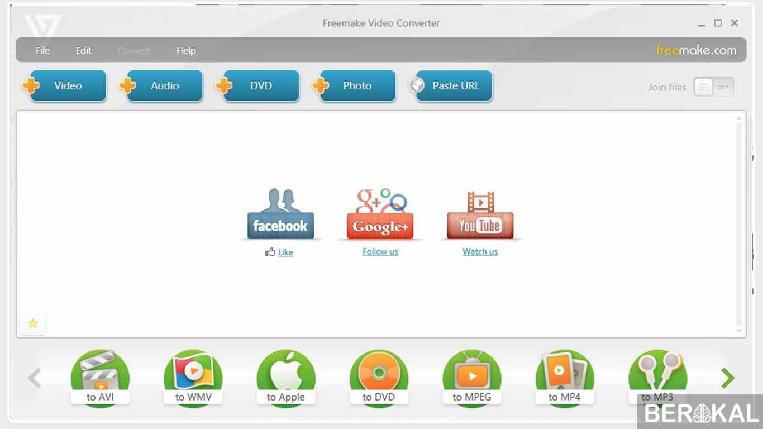Open the Help menu

click(x=186, y=50)
